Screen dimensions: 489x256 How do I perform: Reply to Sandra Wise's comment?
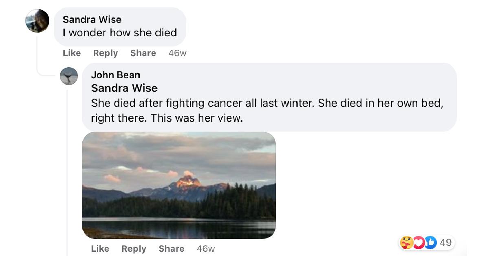pyautogui.click(x=106, y=53)
